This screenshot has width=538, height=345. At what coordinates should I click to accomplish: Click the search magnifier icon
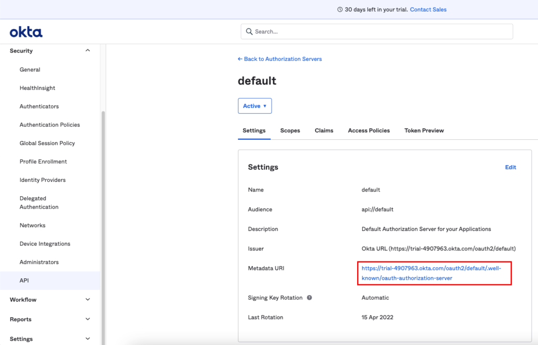click(249, 32)
